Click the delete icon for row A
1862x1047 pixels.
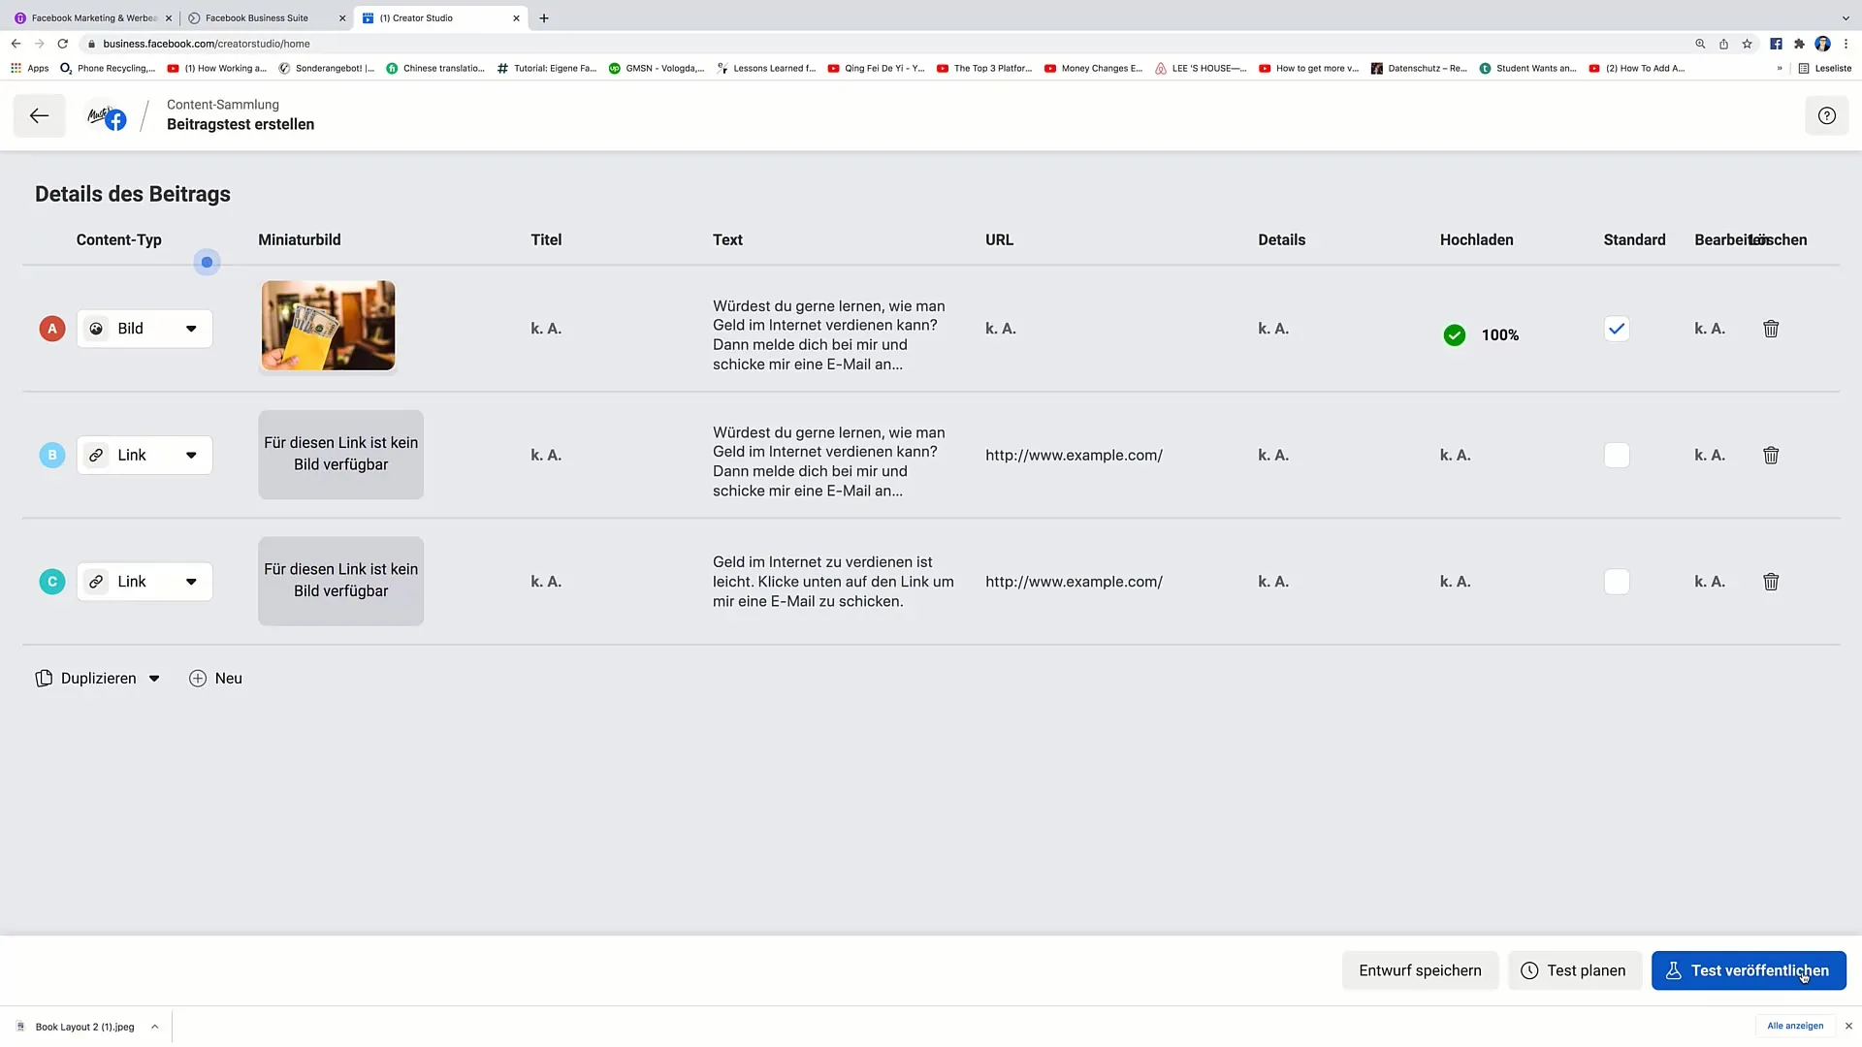pyautogui.click(x=1770, y=329)
